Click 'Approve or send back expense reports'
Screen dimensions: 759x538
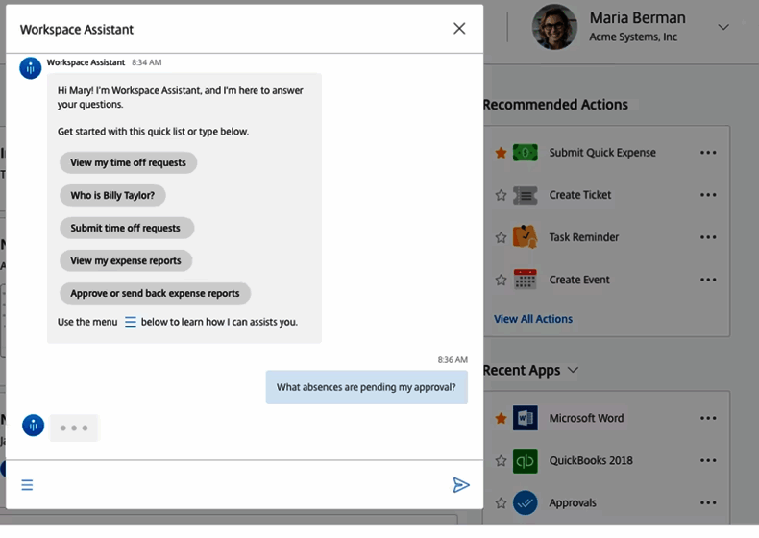click(x=155, y=294)
